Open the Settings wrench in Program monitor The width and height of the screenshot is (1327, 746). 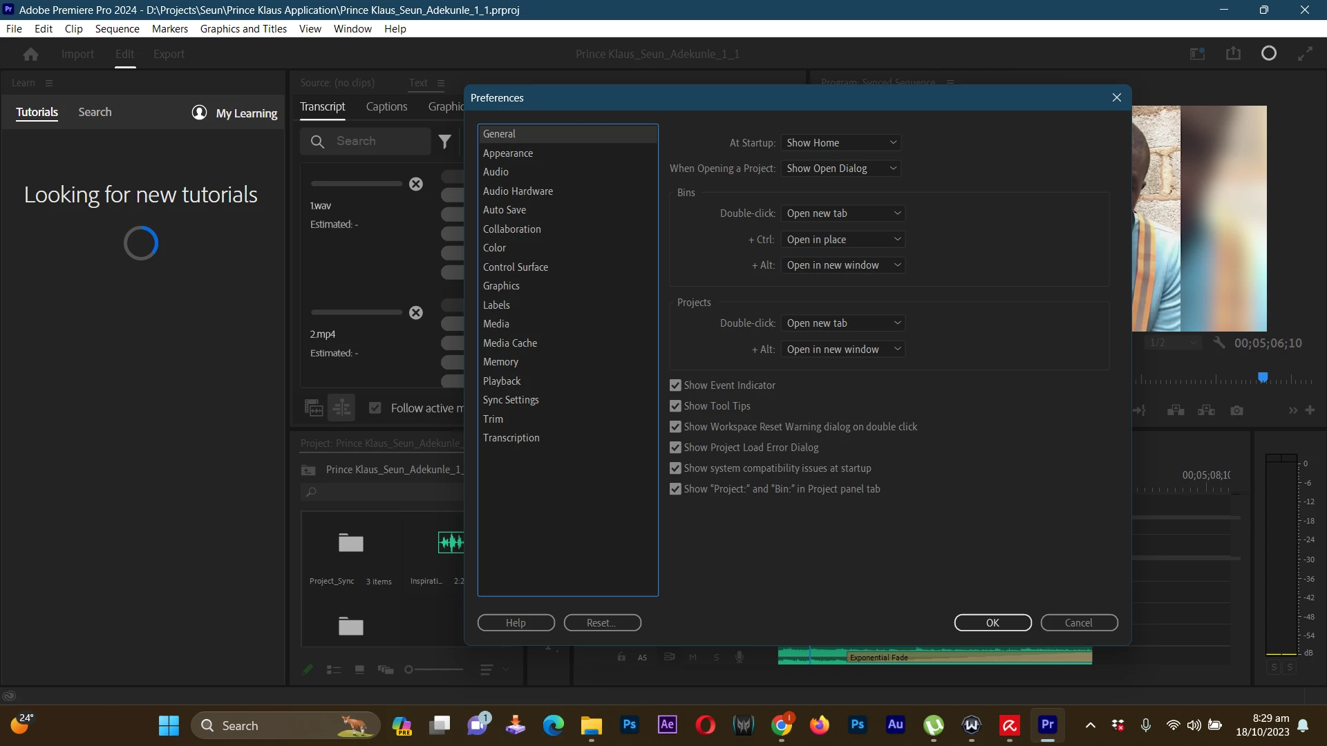(x=1219, y=343)
